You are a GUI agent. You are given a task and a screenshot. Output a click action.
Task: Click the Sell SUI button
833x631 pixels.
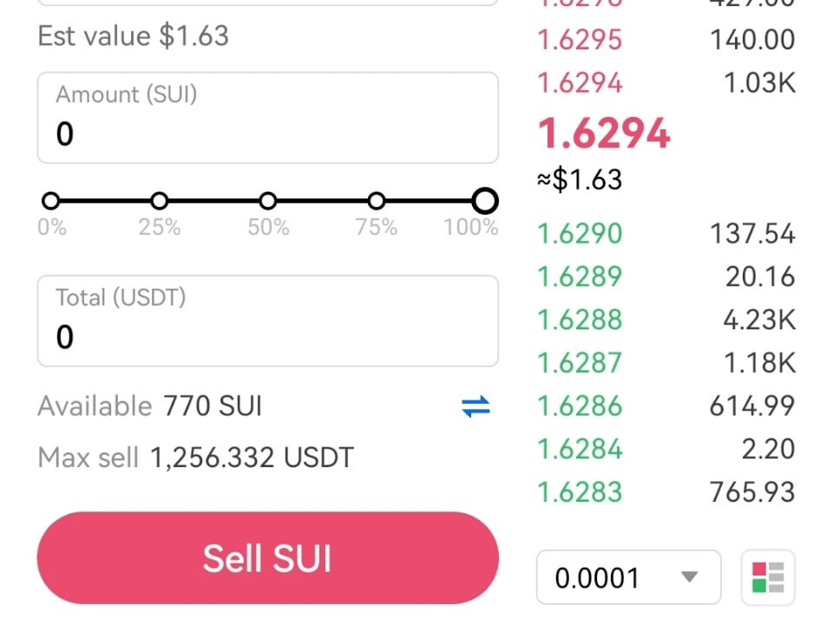(268, 558)
